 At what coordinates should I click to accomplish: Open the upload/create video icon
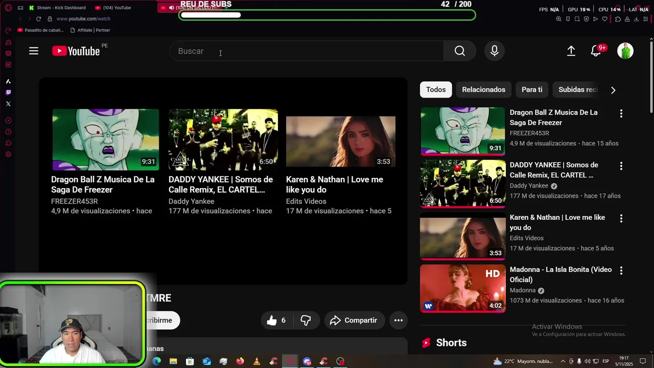(571, 51)
